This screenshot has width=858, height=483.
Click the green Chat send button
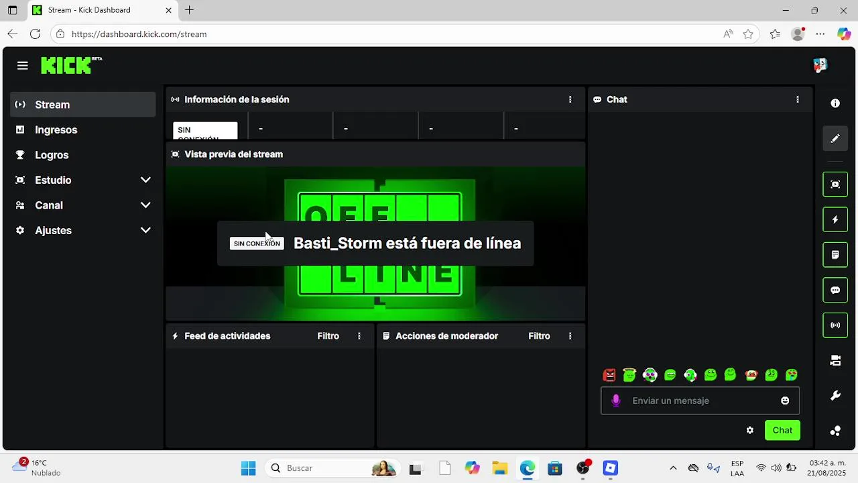coord(782,430)
